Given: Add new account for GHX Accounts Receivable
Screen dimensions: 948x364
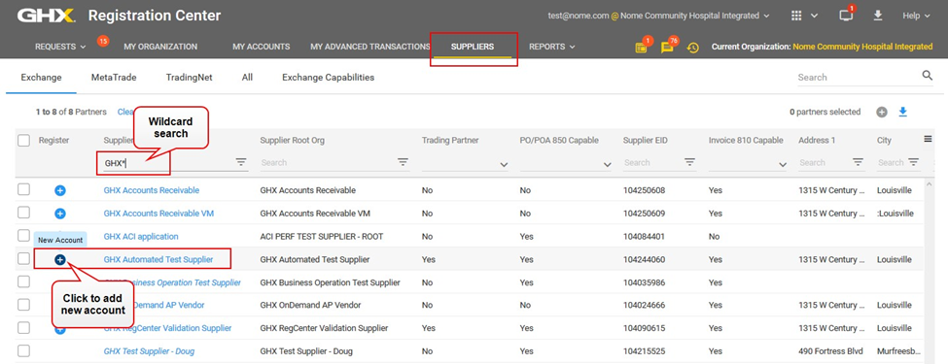Looking at the screenshot, I should pyautogui.click(x=60, y=191).
